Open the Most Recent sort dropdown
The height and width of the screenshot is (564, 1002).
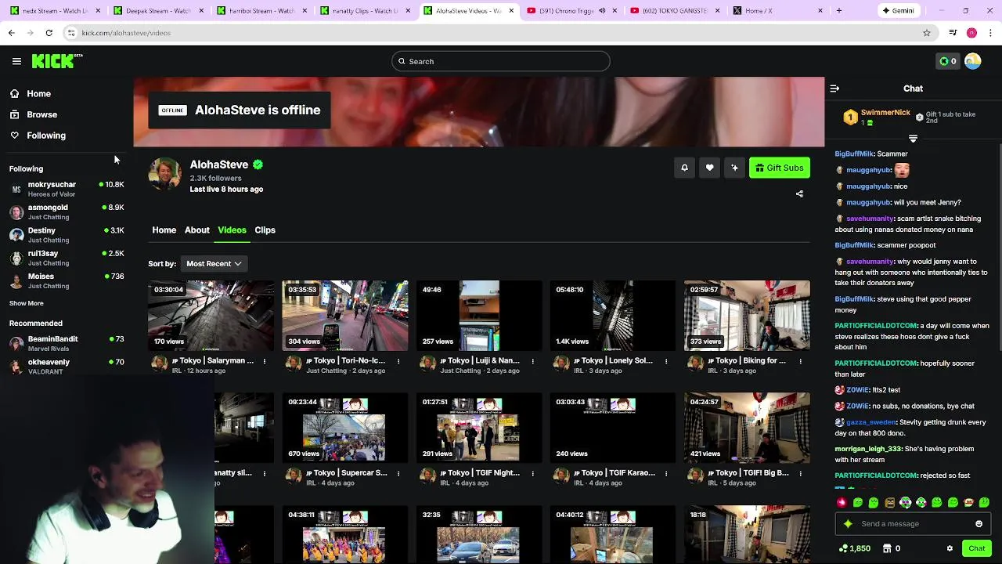[214, 264]
